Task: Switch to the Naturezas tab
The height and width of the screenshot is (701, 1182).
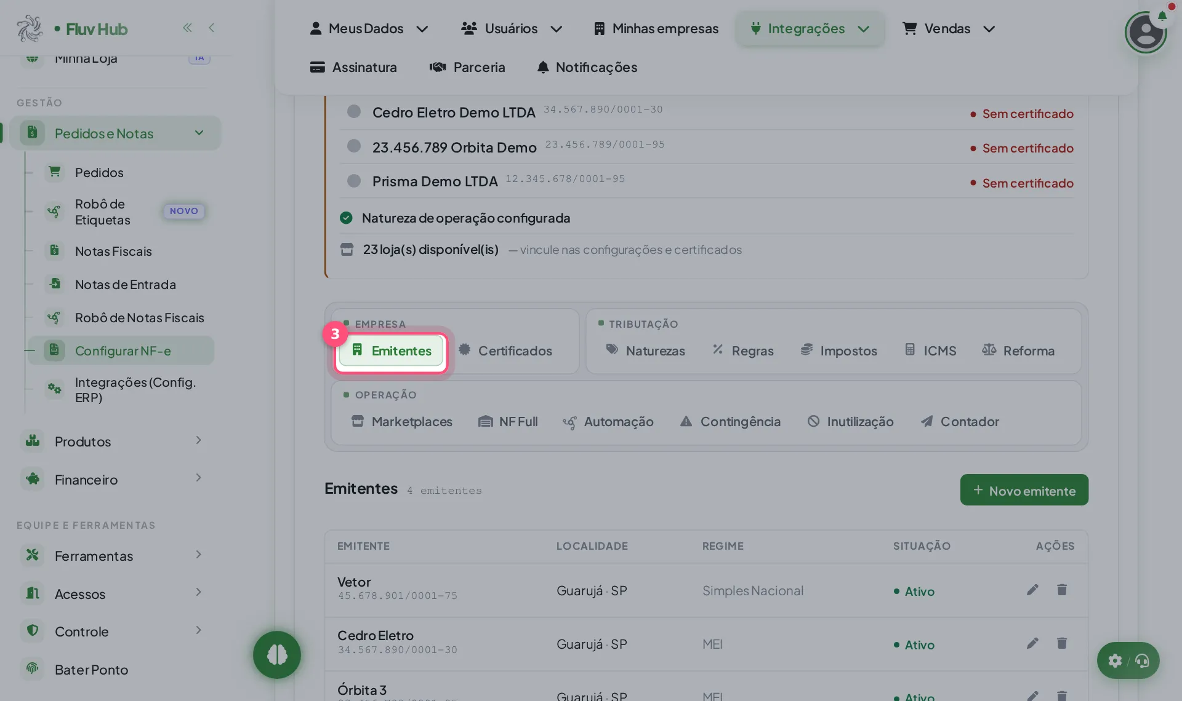Action: click(645, 350)
